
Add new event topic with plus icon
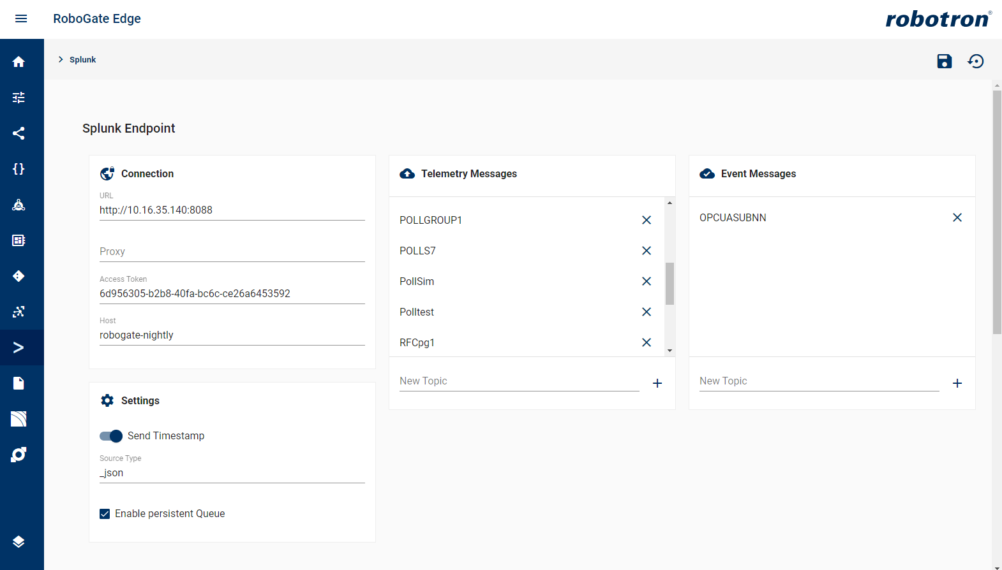[x=957, y=383]
